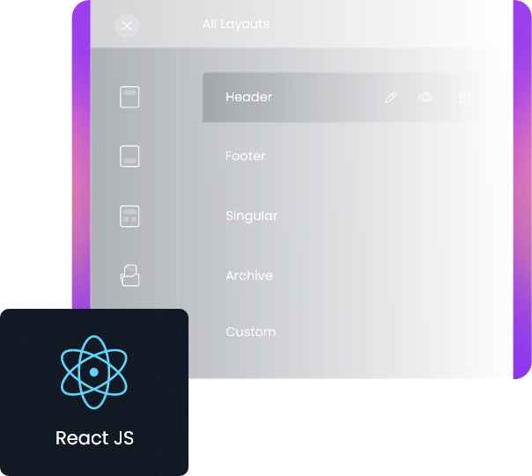Edit the Header layout with pencil icon
Image resolution: width=532 pixels, height=476 pixels.
(391, 97)
